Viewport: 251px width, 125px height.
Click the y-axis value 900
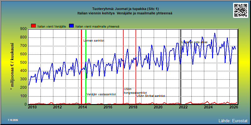click(24, 29)
